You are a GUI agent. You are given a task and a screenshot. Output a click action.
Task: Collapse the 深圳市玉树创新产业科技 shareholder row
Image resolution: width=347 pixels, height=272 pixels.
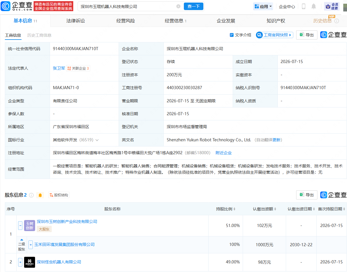click(20, 226)
